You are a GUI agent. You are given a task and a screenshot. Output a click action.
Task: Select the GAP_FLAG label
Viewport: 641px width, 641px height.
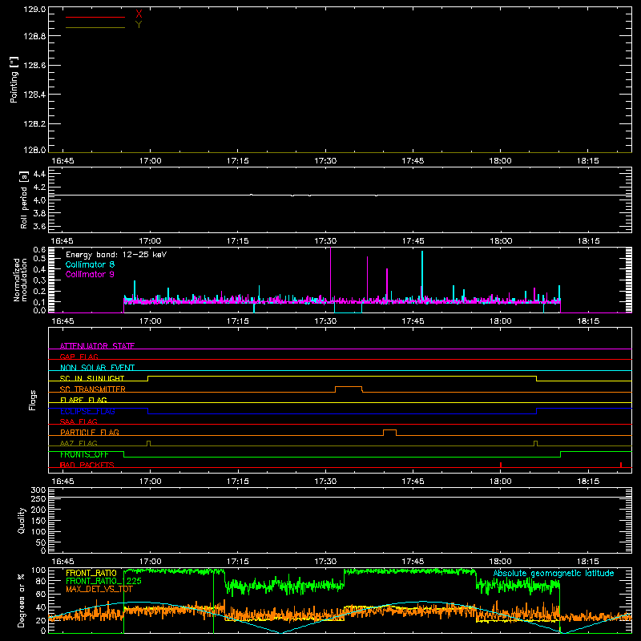79,357
